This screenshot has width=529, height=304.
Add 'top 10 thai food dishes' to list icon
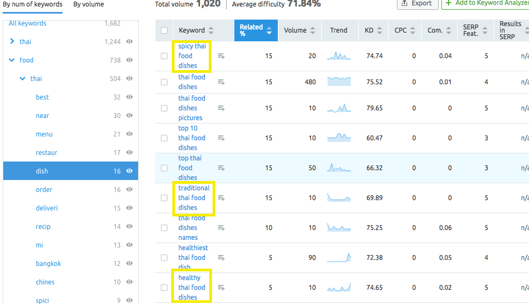221,138
